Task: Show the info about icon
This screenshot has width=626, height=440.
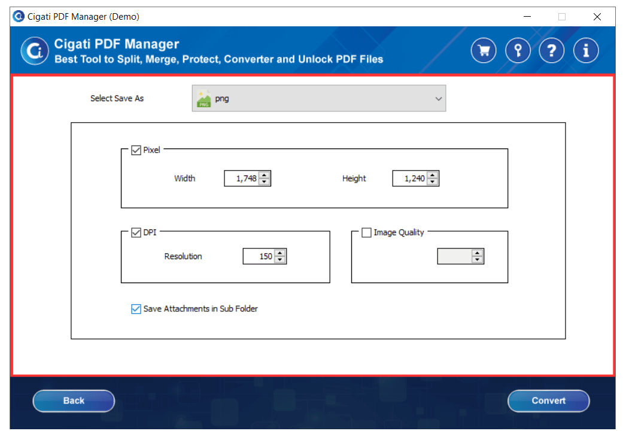Action: [586, 51]
